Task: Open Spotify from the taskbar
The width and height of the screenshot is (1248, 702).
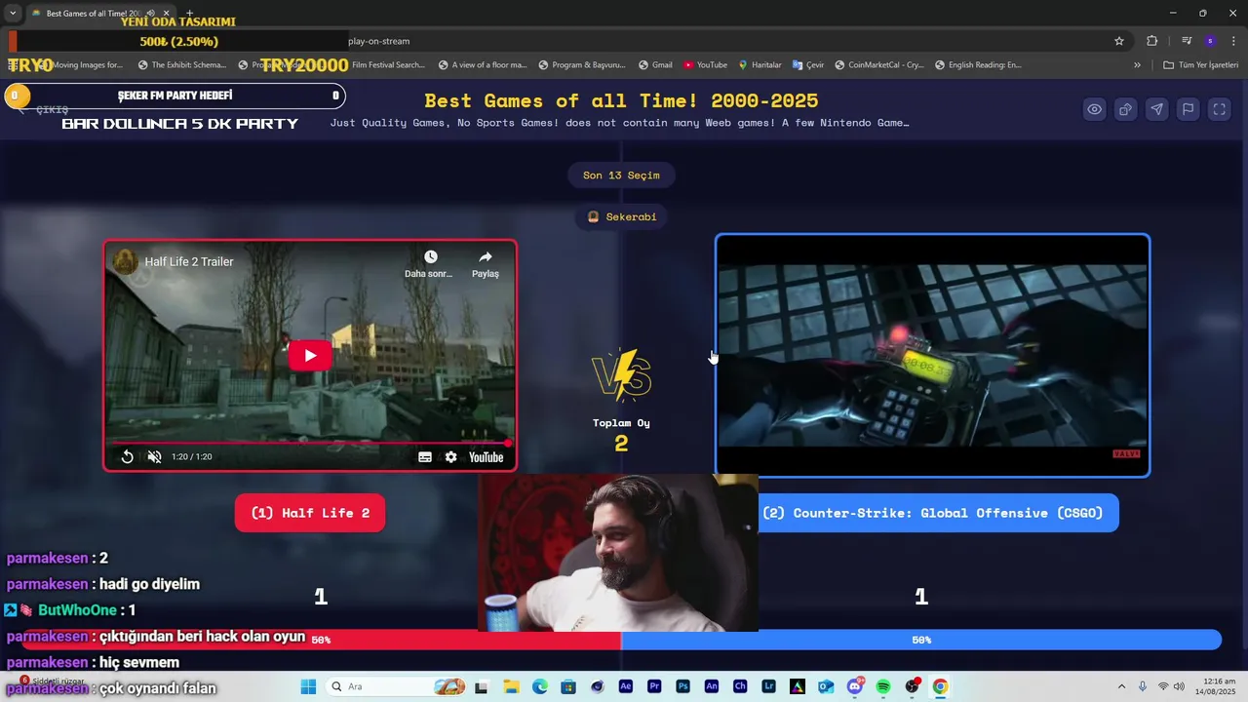Action: [x=883, y=686]
